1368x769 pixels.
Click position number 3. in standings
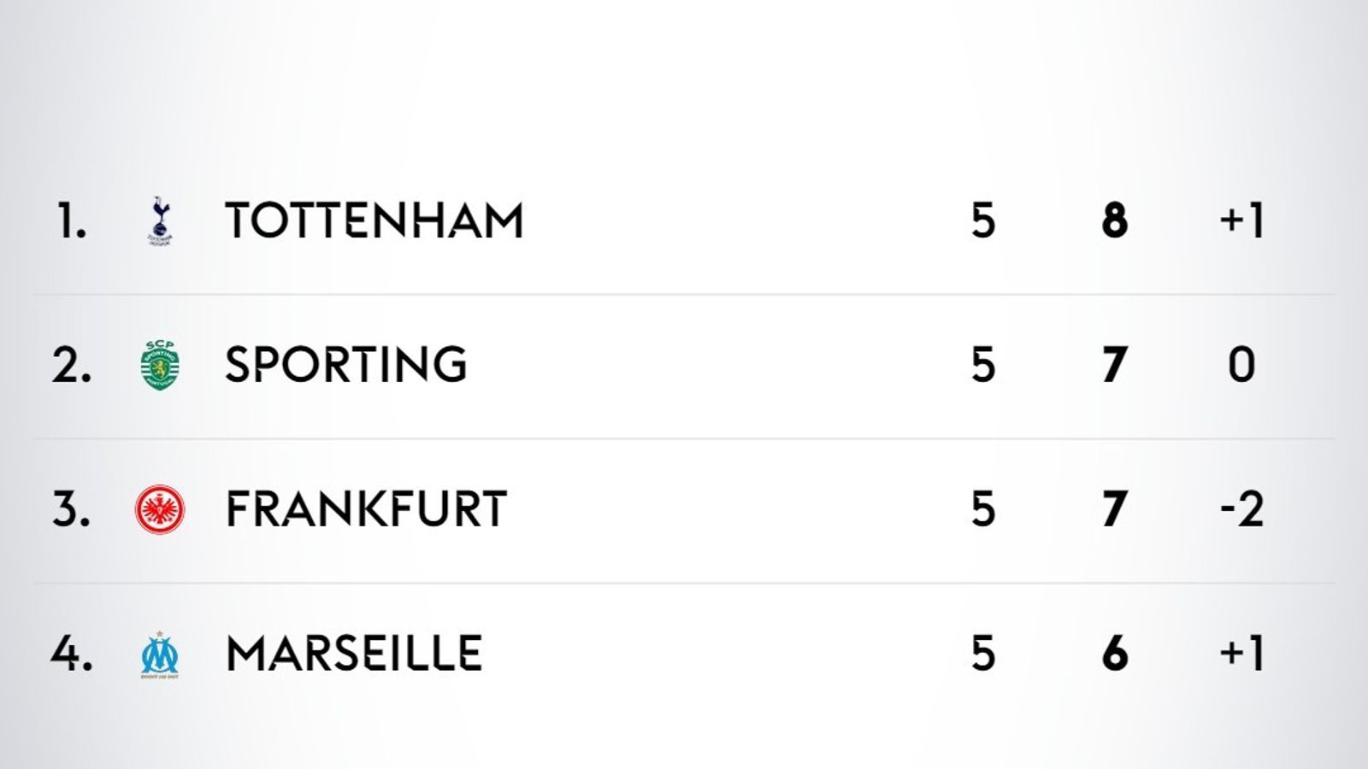pos(71,509)
